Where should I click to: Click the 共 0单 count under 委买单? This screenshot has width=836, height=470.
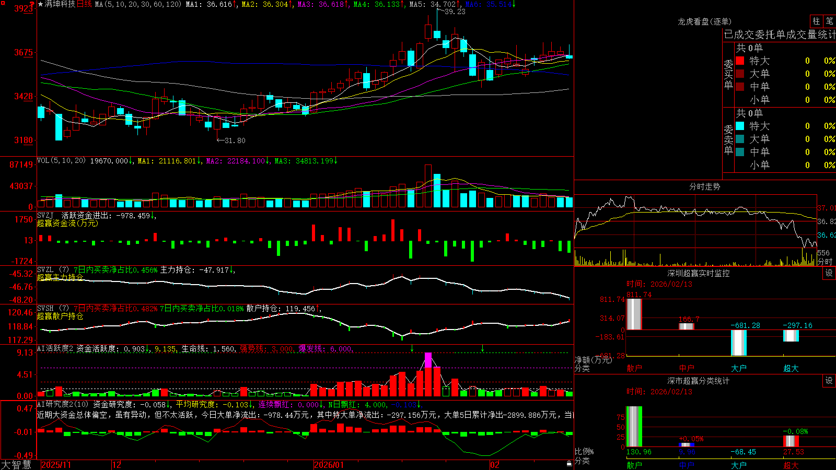tap(749, 48)
